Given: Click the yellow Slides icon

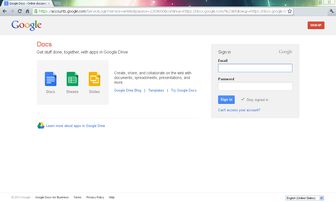Looking at the screenshot, I should pyautogui.click(x=94, y=79).
